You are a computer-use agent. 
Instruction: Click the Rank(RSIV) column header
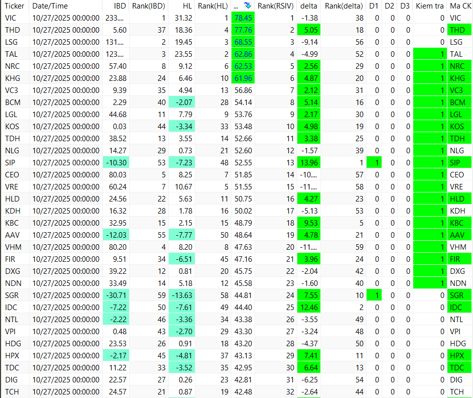coord(275,6)
